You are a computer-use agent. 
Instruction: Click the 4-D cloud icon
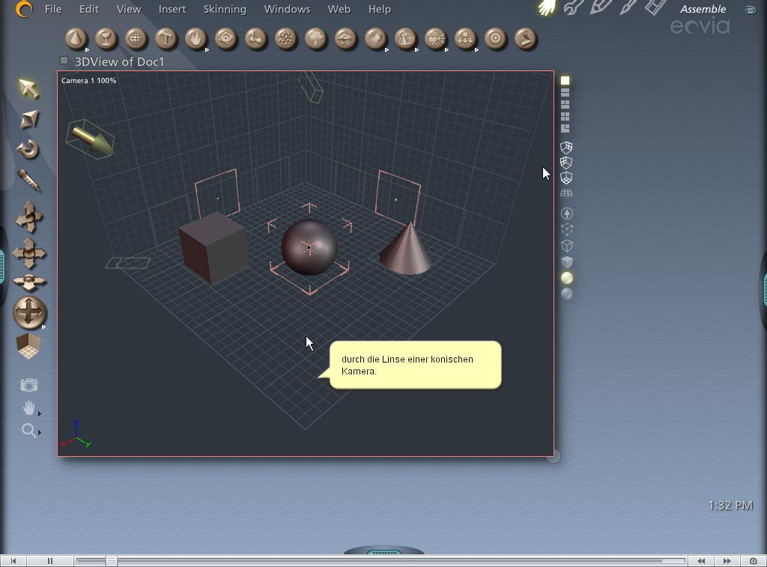tap(346, 39)
